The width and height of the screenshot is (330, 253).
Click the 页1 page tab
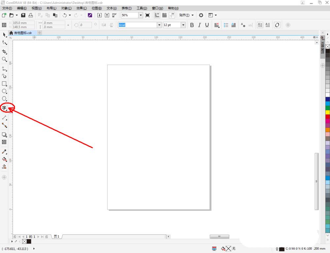56,237
